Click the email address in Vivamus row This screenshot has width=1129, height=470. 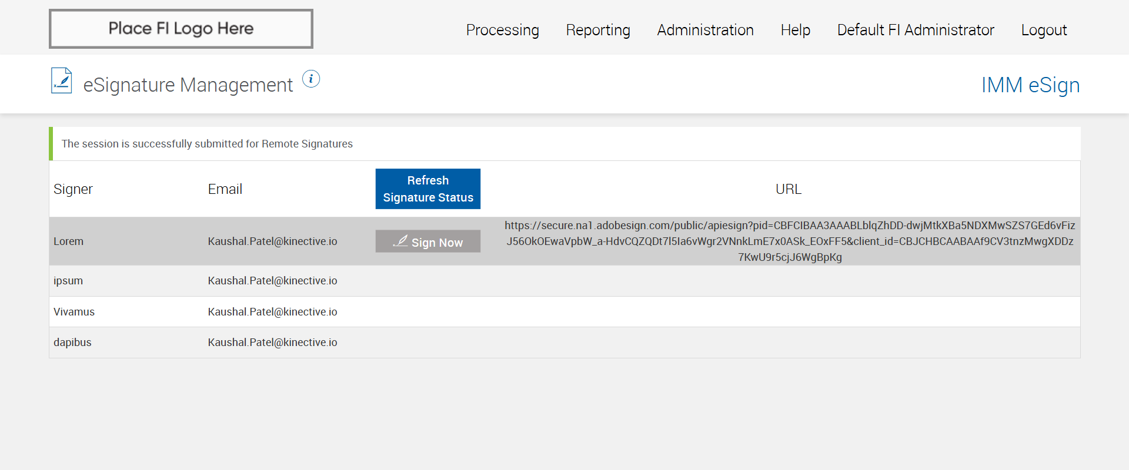pyautogui.click(x=272, y=312)
